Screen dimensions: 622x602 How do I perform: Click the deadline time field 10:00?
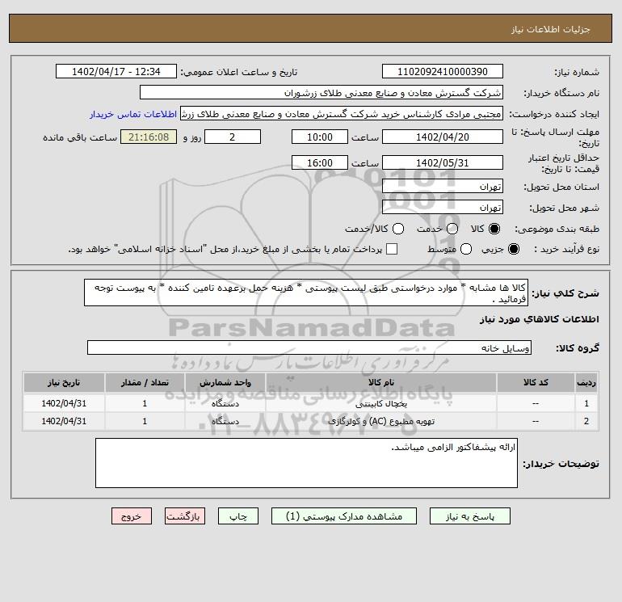pyautogui.click(x=320, y=137)
